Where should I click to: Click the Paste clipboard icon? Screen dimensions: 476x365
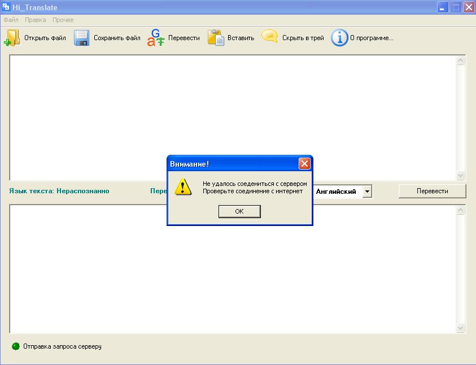(x=216, y=38)
